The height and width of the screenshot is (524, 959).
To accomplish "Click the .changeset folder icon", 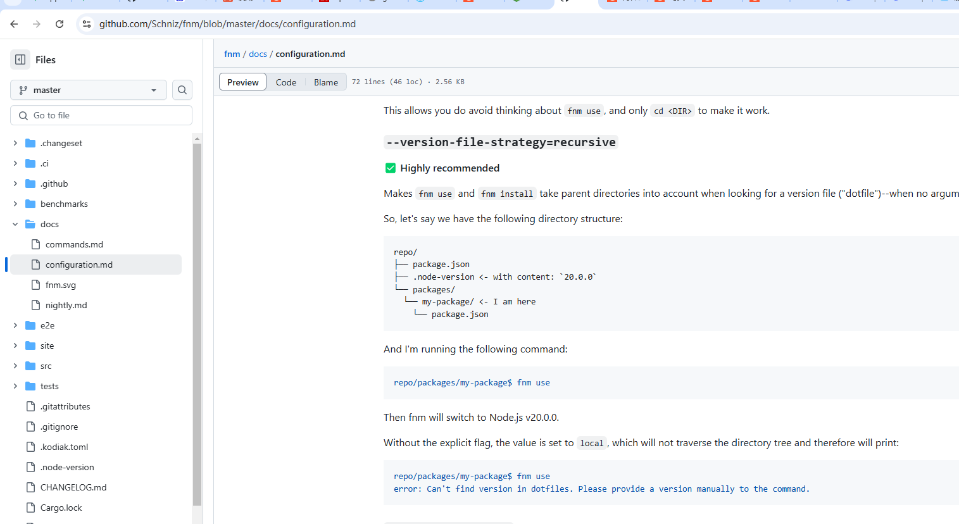I will pyautogui.click(x=30, y=143).
